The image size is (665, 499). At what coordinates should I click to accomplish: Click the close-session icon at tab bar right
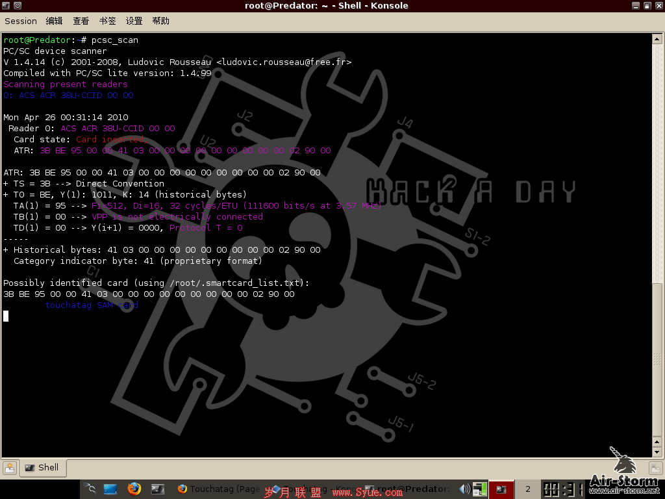(656, 468)
